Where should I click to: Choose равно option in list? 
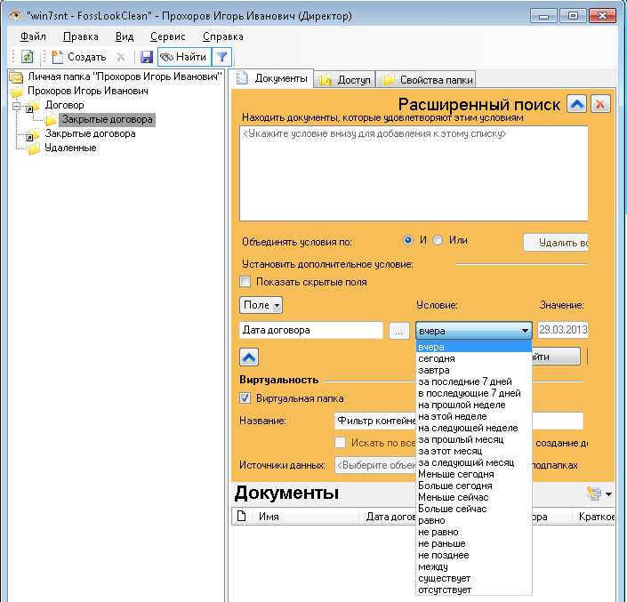click(474, 521)
